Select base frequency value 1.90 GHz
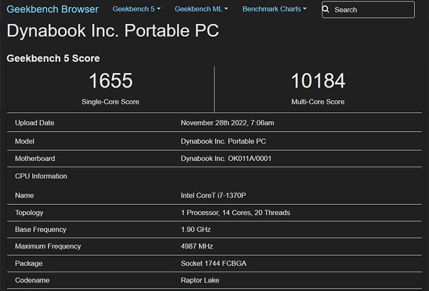 [x=196, y=229]
